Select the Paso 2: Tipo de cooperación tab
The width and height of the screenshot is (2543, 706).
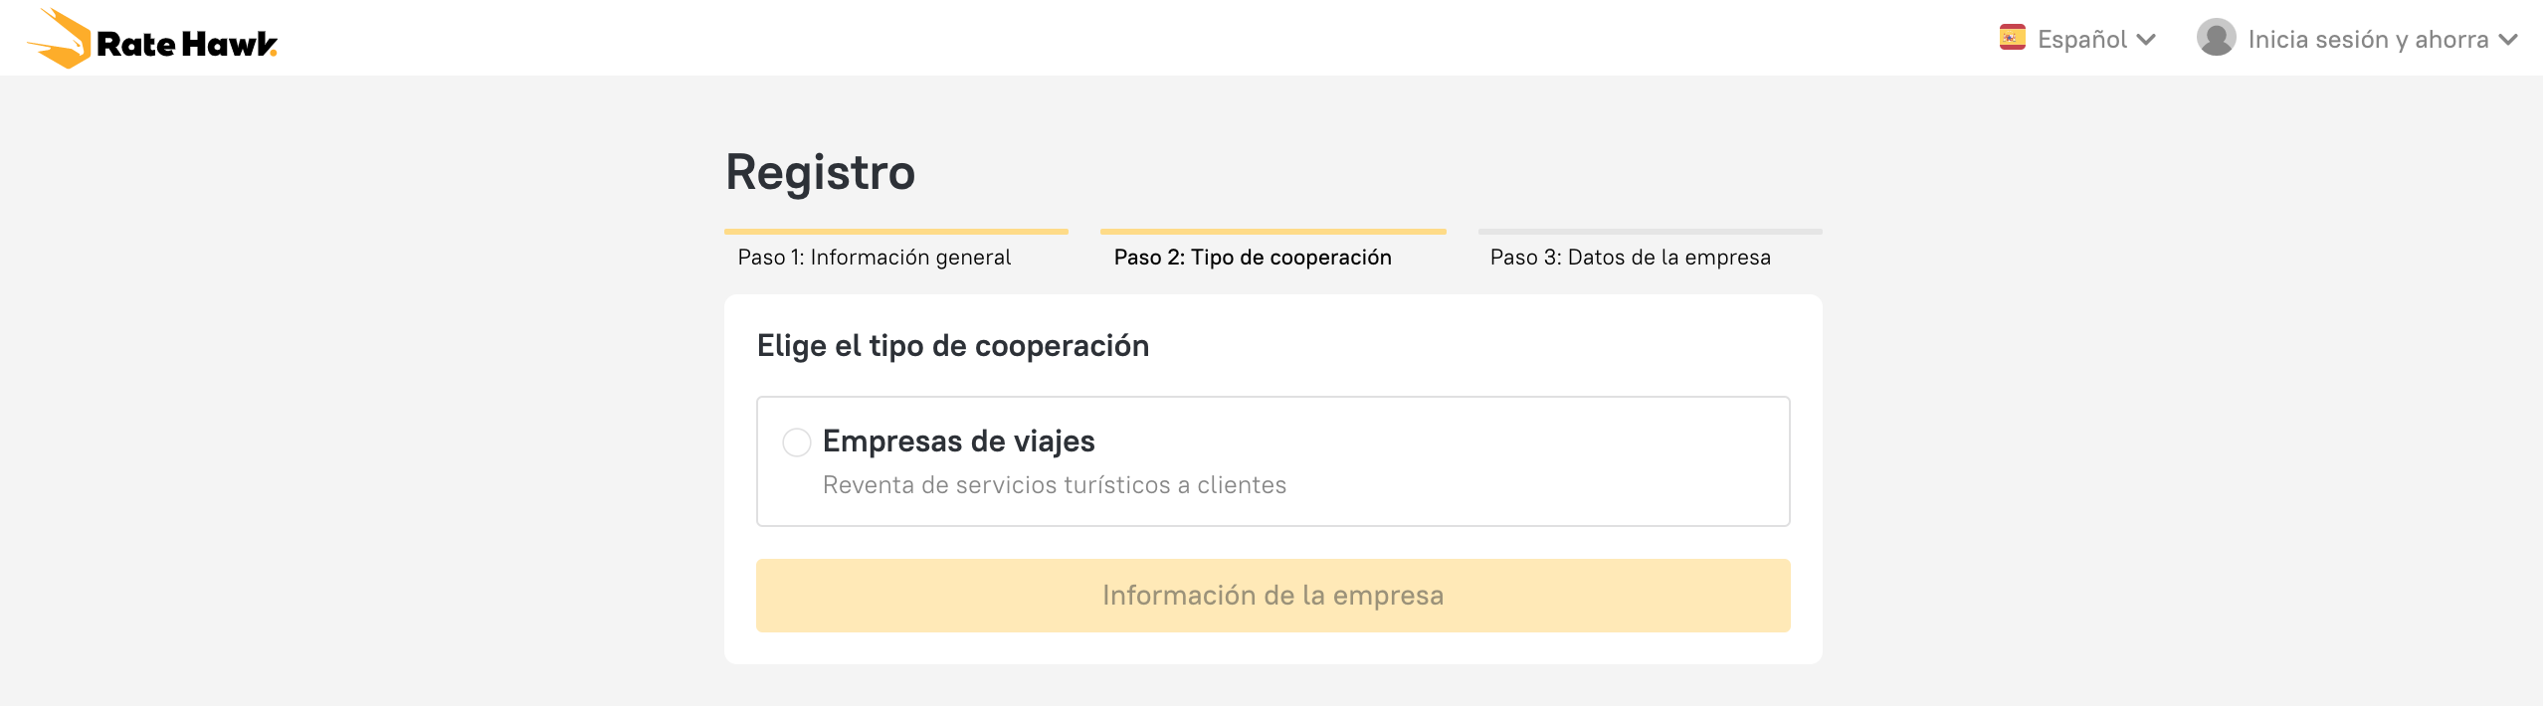[x=1253, y=258]
